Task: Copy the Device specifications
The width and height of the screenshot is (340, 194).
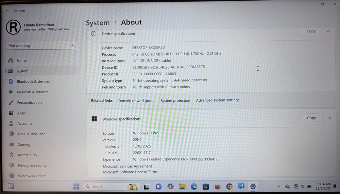Action: [311, 31]
